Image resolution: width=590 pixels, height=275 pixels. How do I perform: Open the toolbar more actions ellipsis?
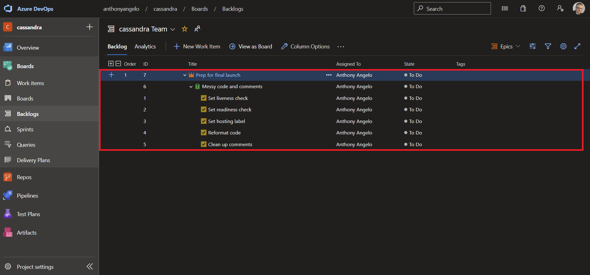coord(341,47)
